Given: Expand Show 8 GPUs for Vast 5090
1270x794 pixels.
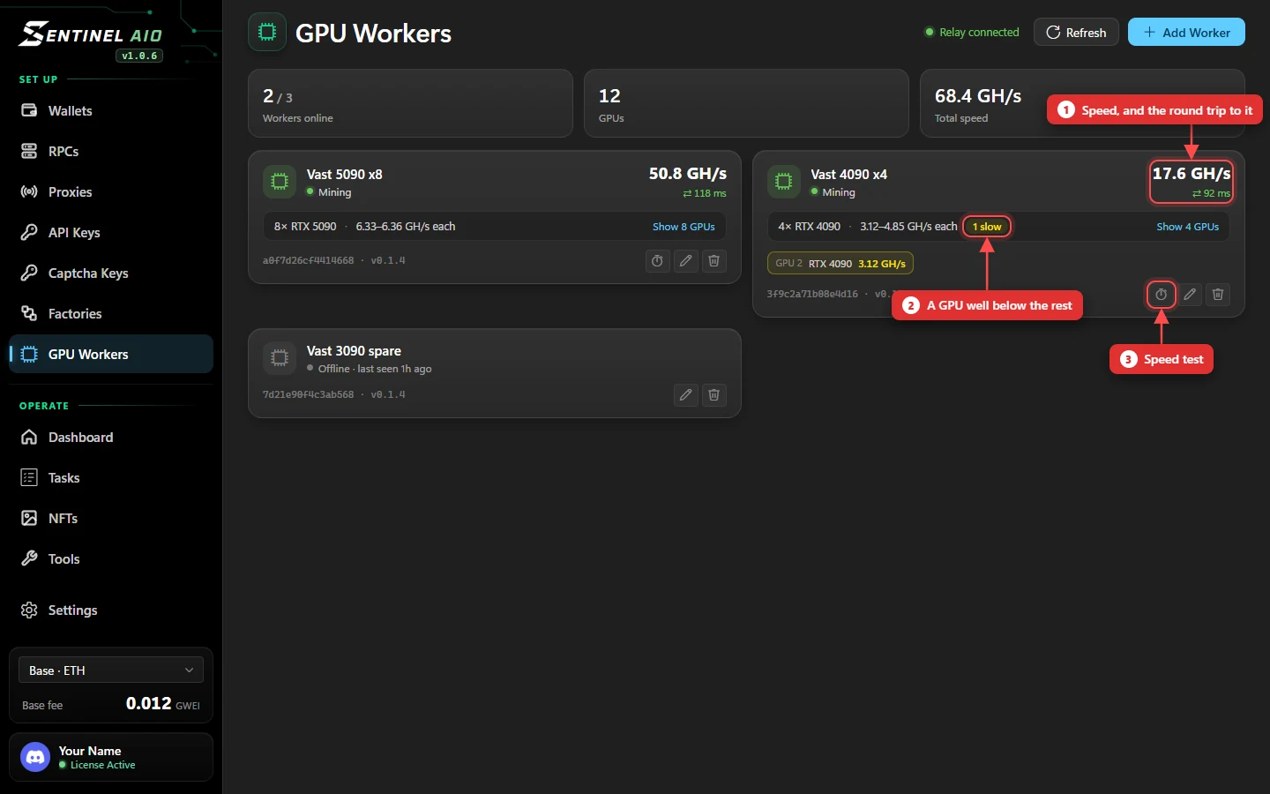Looking at the screenshot, I should click(684, 227).
